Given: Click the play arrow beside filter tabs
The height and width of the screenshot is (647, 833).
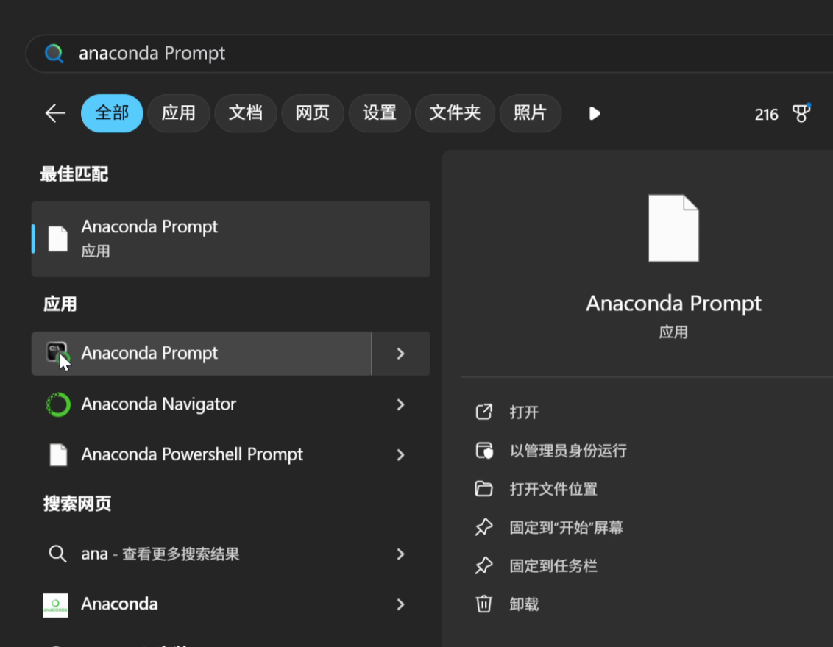Looking at the screenshot, I should (x=594, y=113).
